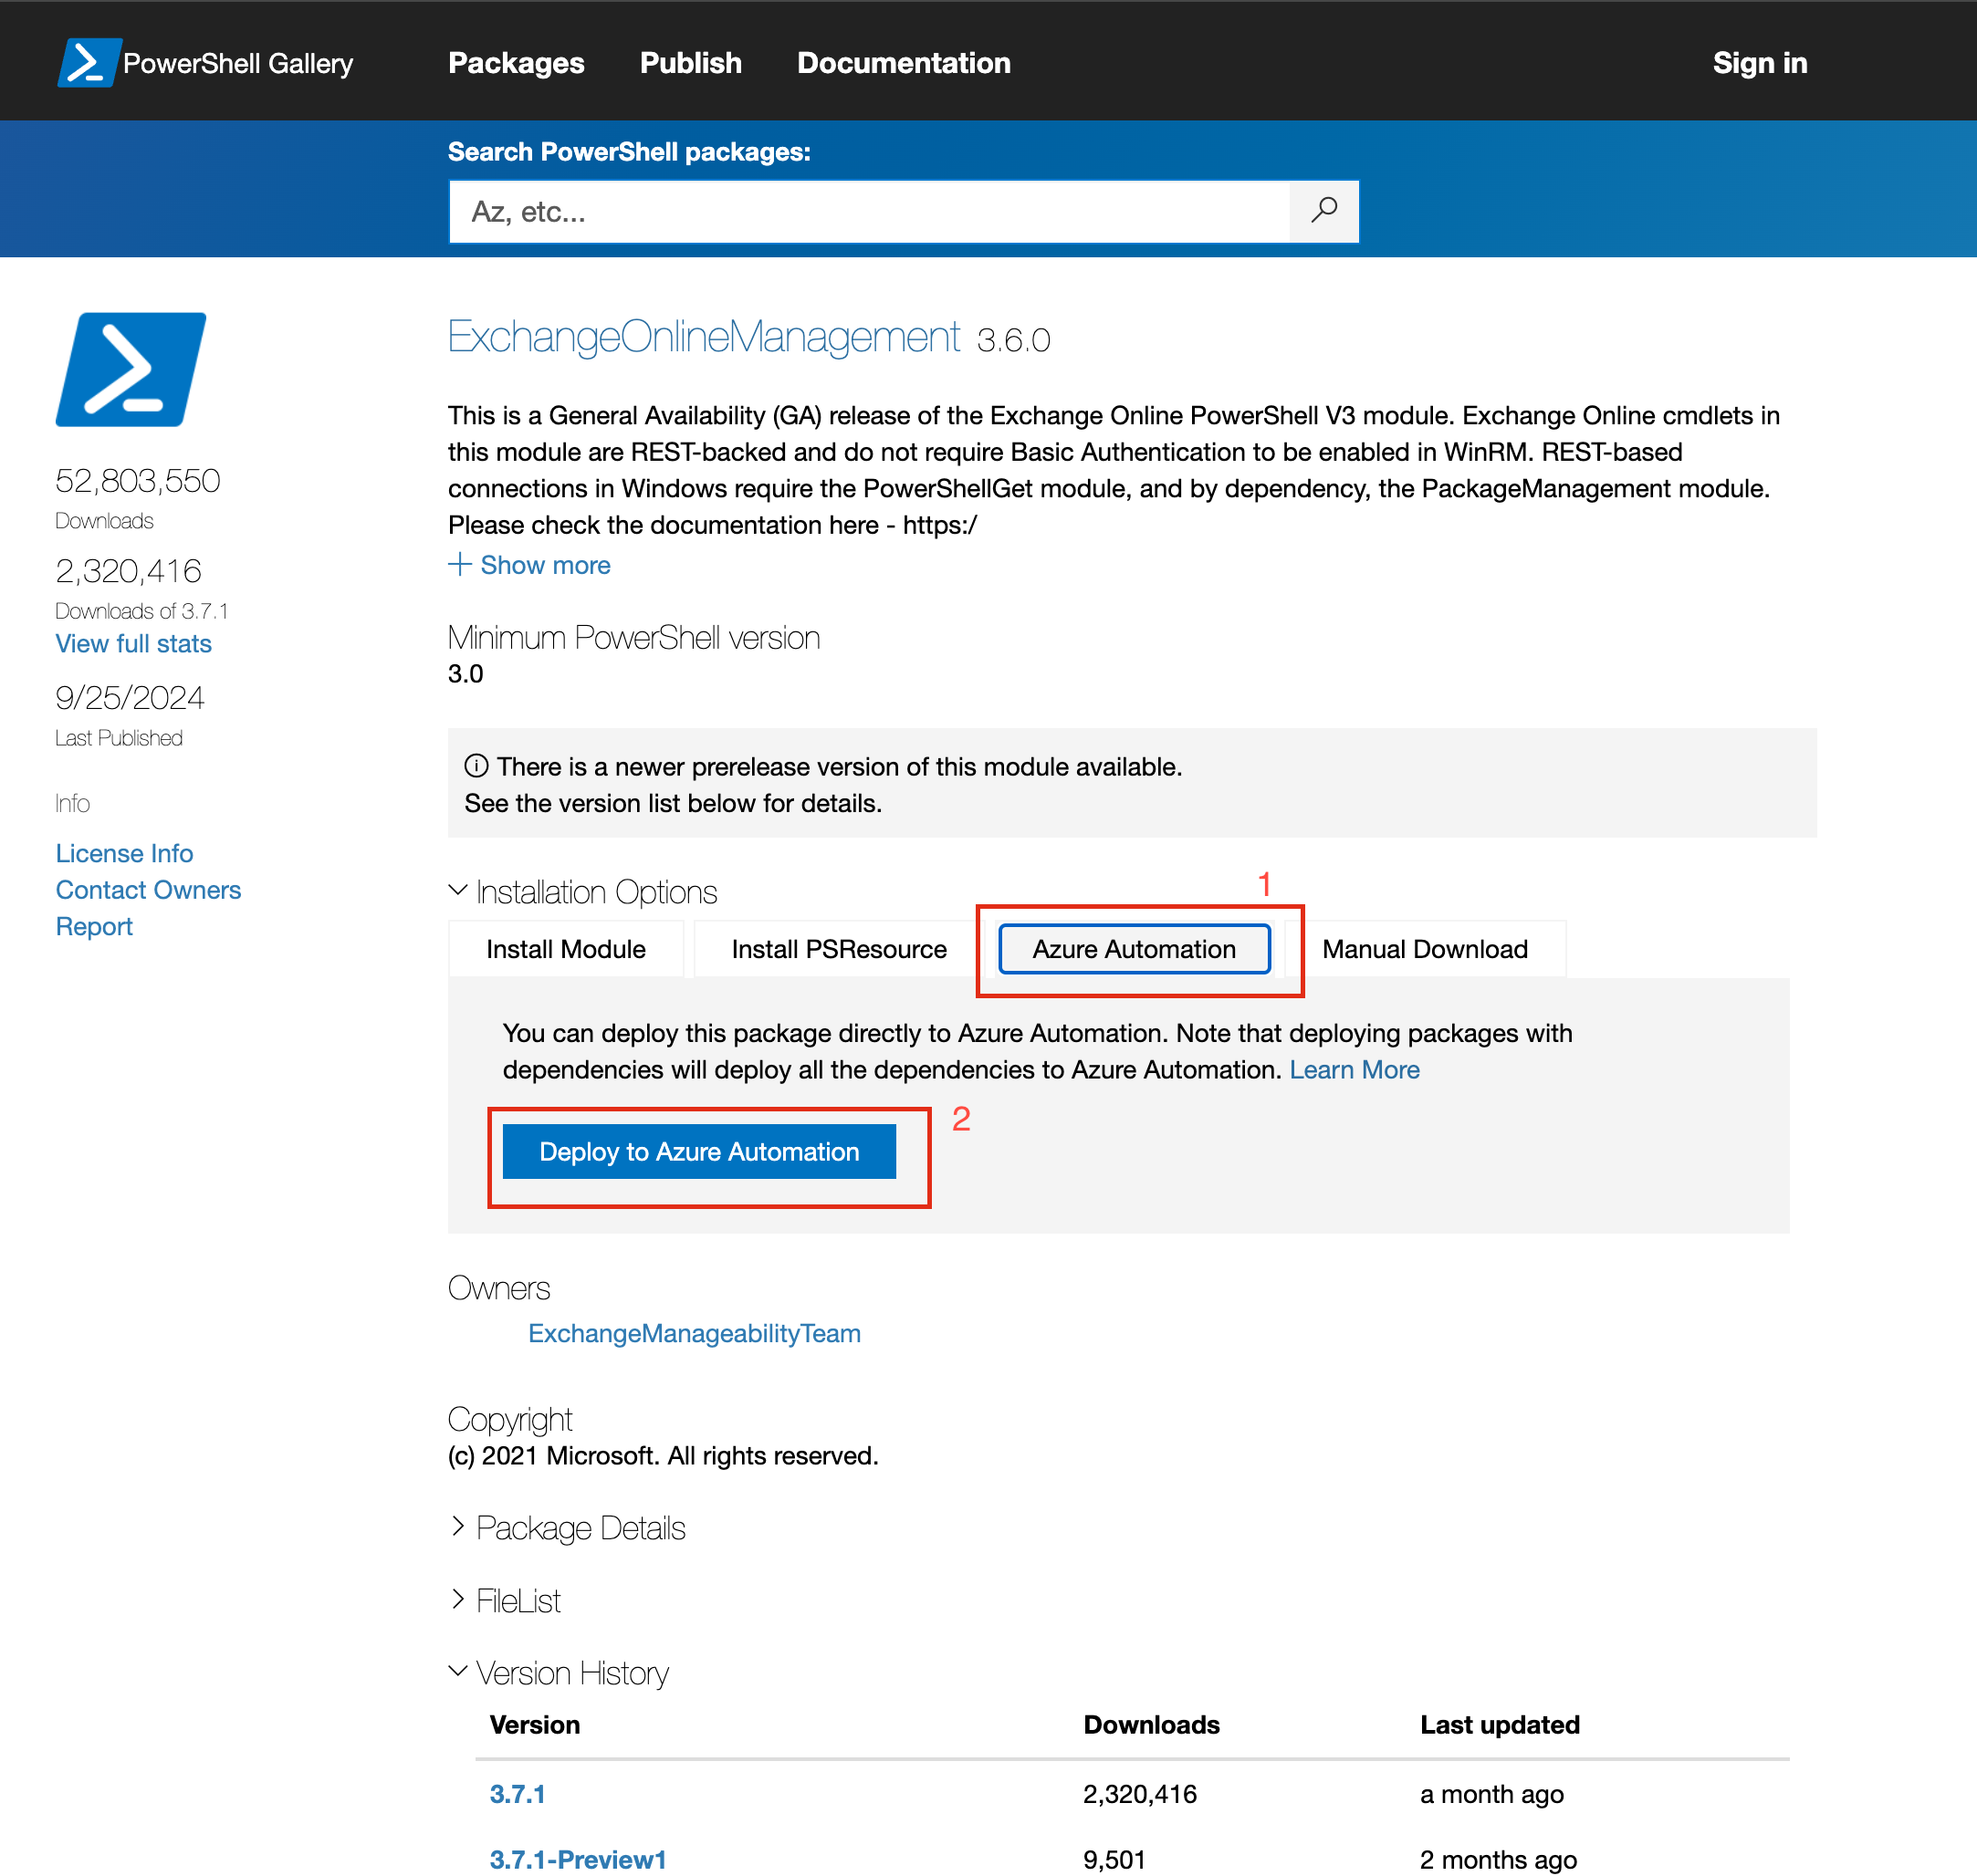The width and height of the screenshot is (1977, 1876).
Task: Click Deploy to Azure Automation button
Action: tap(699, 1152)
